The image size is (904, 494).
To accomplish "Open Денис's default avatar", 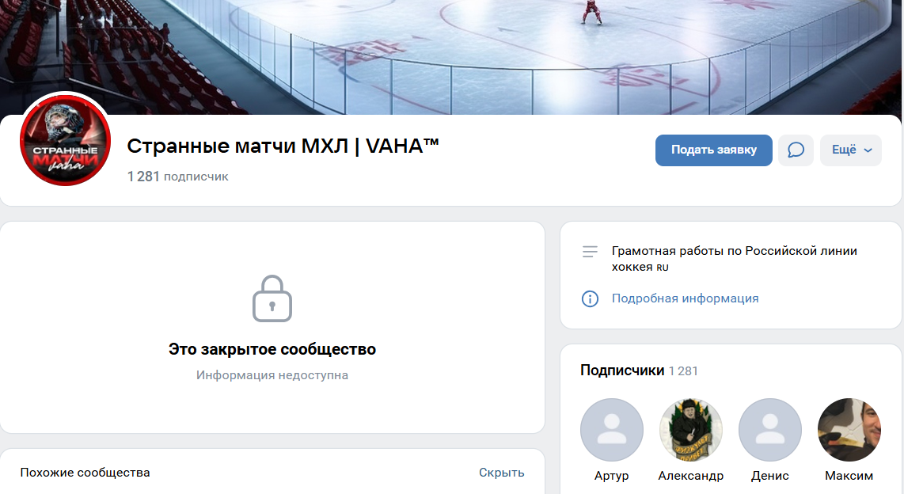I will point(770,430).
